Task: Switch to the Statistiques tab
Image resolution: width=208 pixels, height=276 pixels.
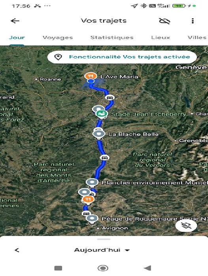Action: 112,37
